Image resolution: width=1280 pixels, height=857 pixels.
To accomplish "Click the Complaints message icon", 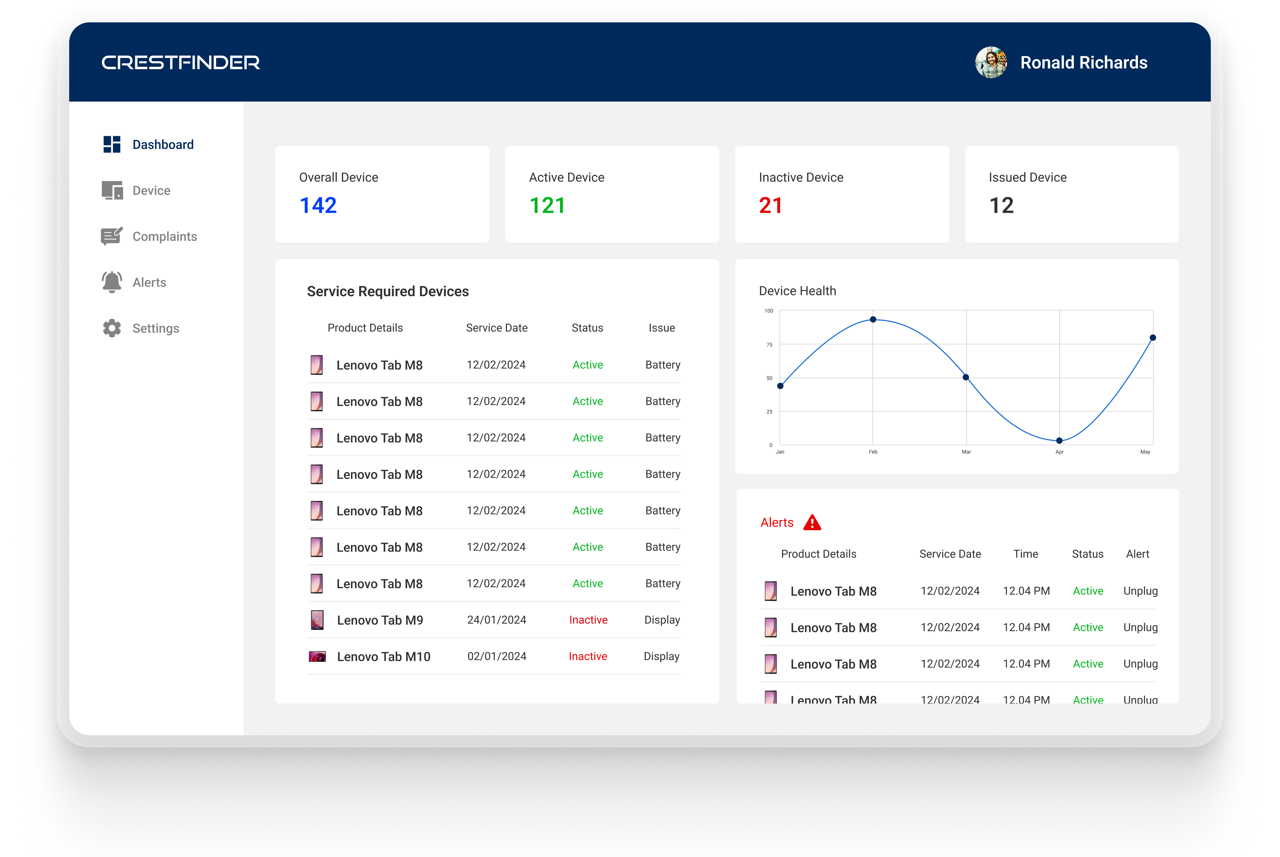I will 112,236.
